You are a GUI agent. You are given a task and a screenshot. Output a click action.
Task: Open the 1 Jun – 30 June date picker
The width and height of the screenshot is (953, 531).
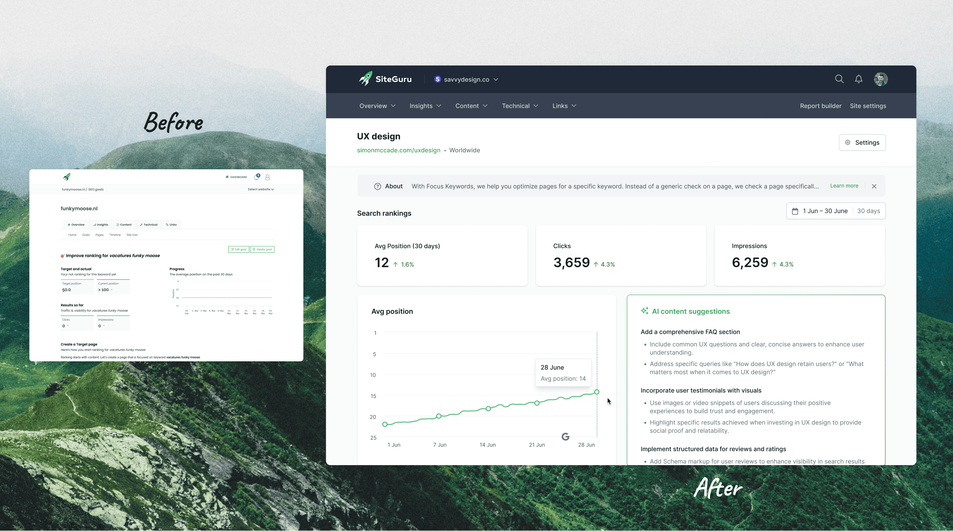(825, 211)
